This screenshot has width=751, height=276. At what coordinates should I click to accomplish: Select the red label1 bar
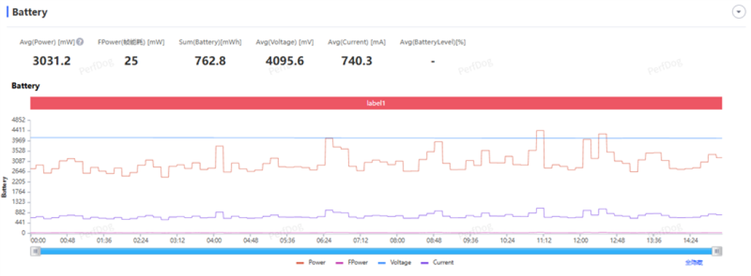pyautogui.click(x=376, y=103)
